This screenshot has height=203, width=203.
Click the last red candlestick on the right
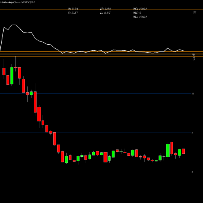pos(184,151)
